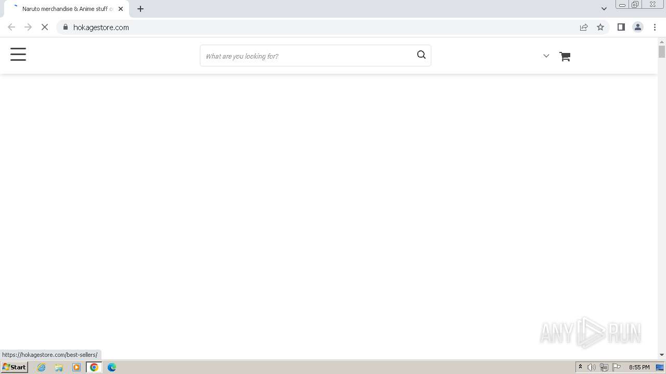This screenshot has width=666, height=374.
Task: Launch Internet Explorer from the taskbar
Action: click(42, 367)
